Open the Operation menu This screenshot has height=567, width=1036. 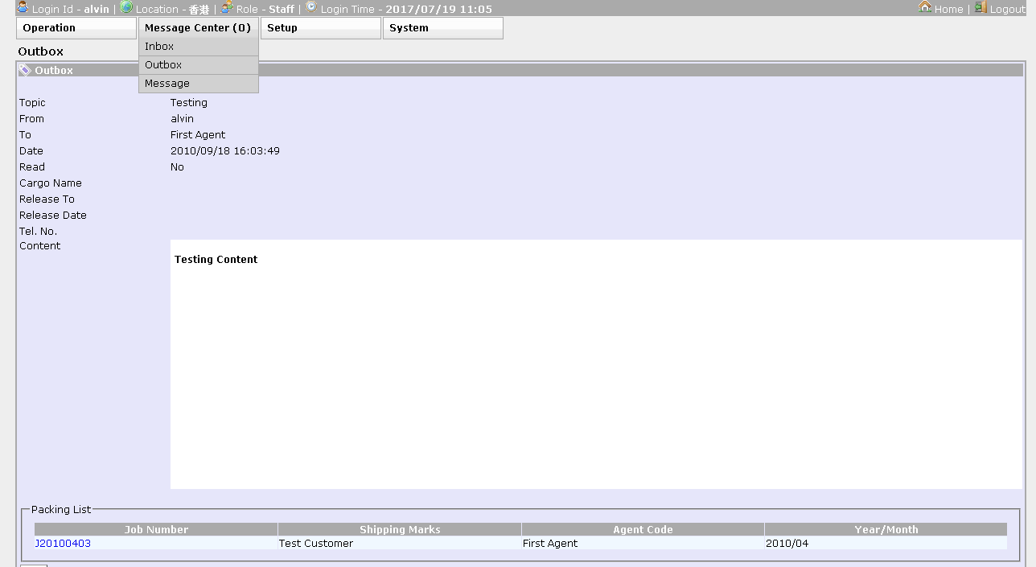(x=76, y=28)
